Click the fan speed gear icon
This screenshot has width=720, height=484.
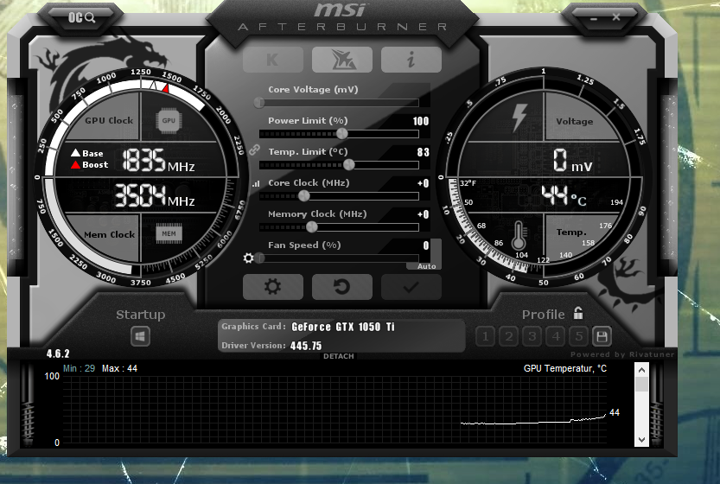pyautogui.click(x=248, y=258)
